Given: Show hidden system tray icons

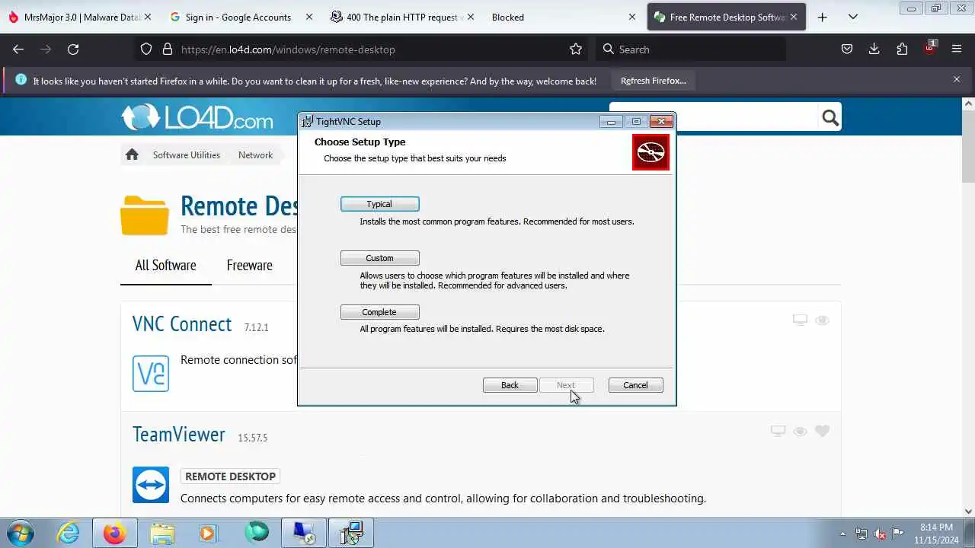Looking at the screenshot, I should coord(842,534).
